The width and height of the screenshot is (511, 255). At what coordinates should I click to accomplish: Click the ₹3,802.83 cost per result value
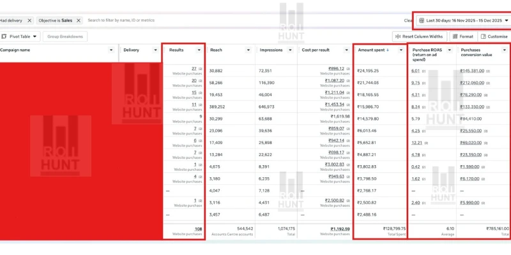335,164
